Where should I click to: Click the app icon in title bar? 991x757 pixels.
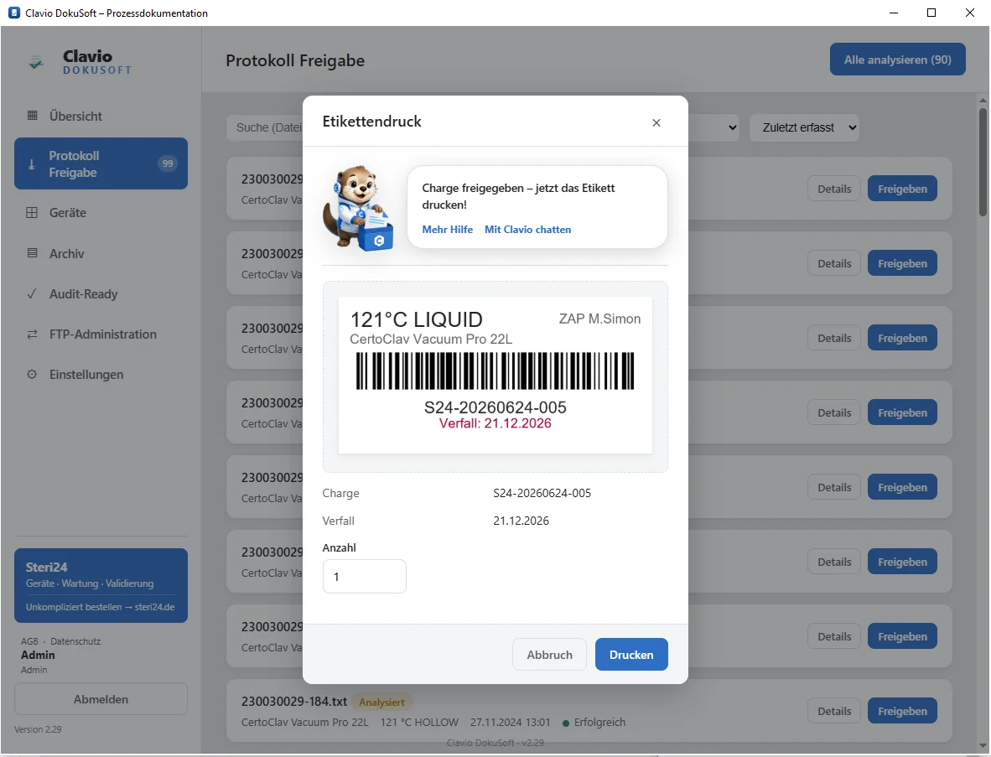point(13,13)
